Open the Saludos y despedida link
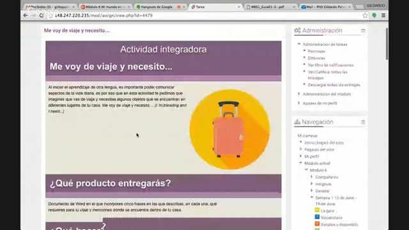 tap(339, 224)
